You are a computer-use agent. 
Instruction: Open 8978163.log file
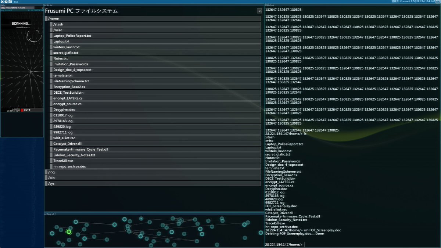(x=155, y=121)
